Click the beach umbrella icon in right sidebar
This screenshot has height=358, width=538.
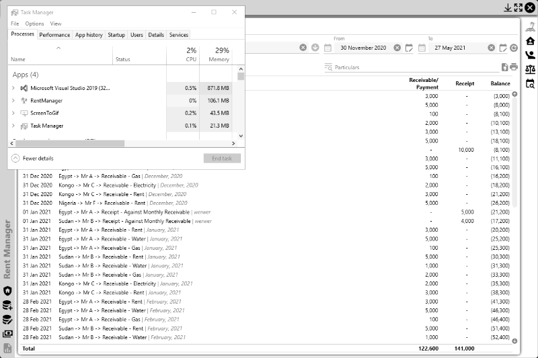click(x=531, y=27)
